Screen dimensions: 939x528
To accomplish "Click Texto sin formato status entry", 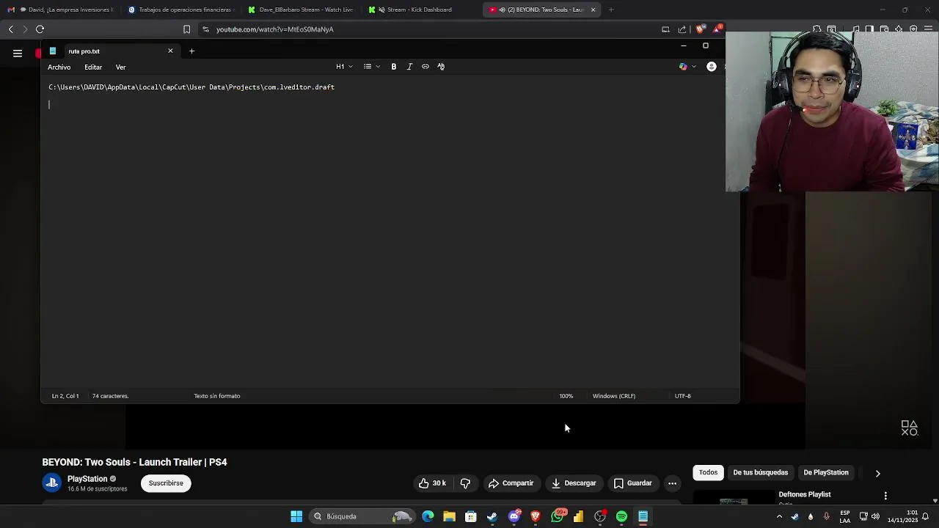I will (x=217, y=396).
